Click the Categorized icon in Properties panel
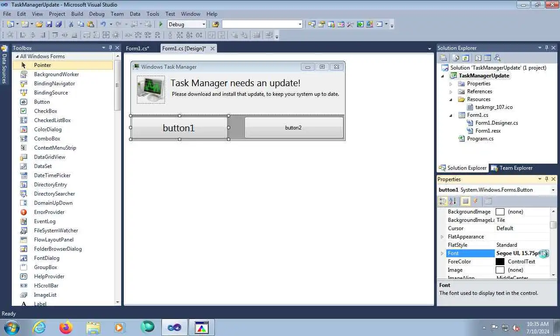Image resolution: width=560 pixels, height=336 pixels. click(x=443, y=201)
